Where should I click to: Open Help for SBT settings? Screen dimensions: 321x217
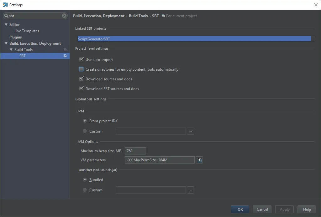point(307,209)
